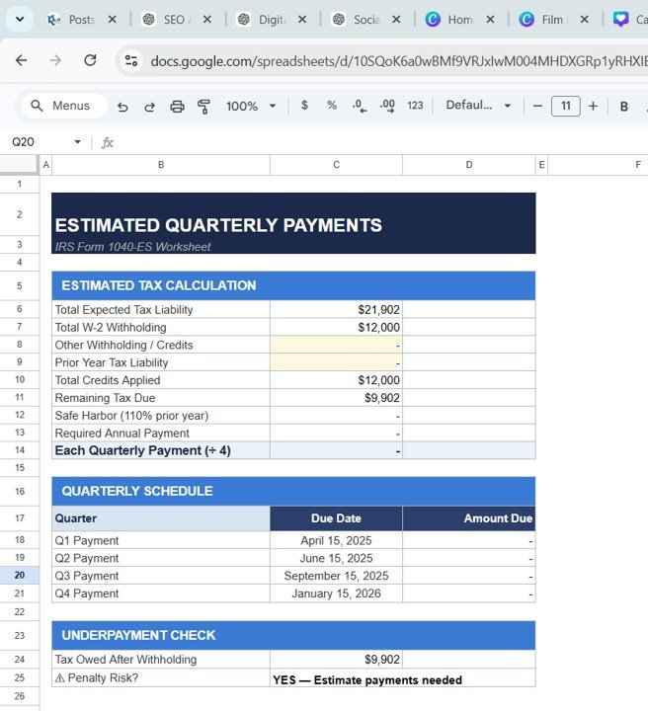The image size is (648, 711).
Task: Select the QUARTERLY SCHEDULE section header
Action: coord(293,491)
